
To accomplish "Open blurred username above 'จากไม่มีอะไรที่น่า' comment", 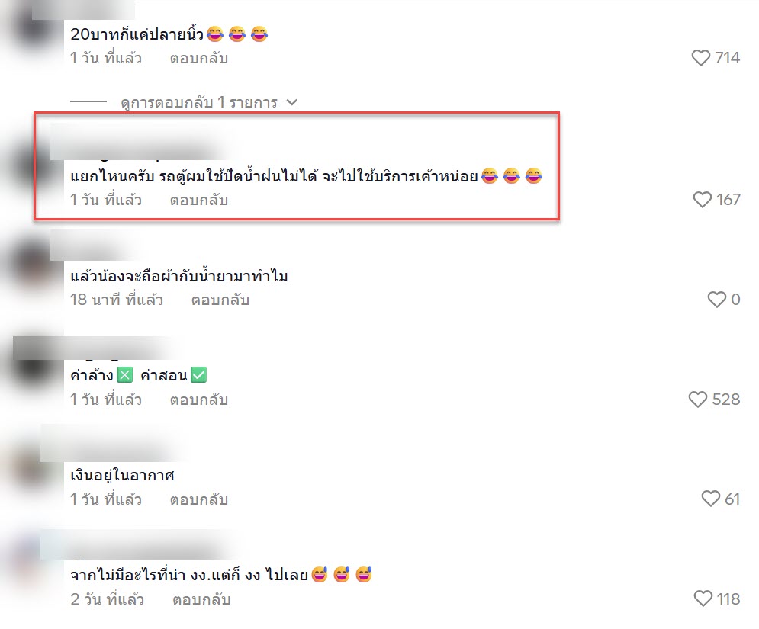I will (x=140, y=544).
